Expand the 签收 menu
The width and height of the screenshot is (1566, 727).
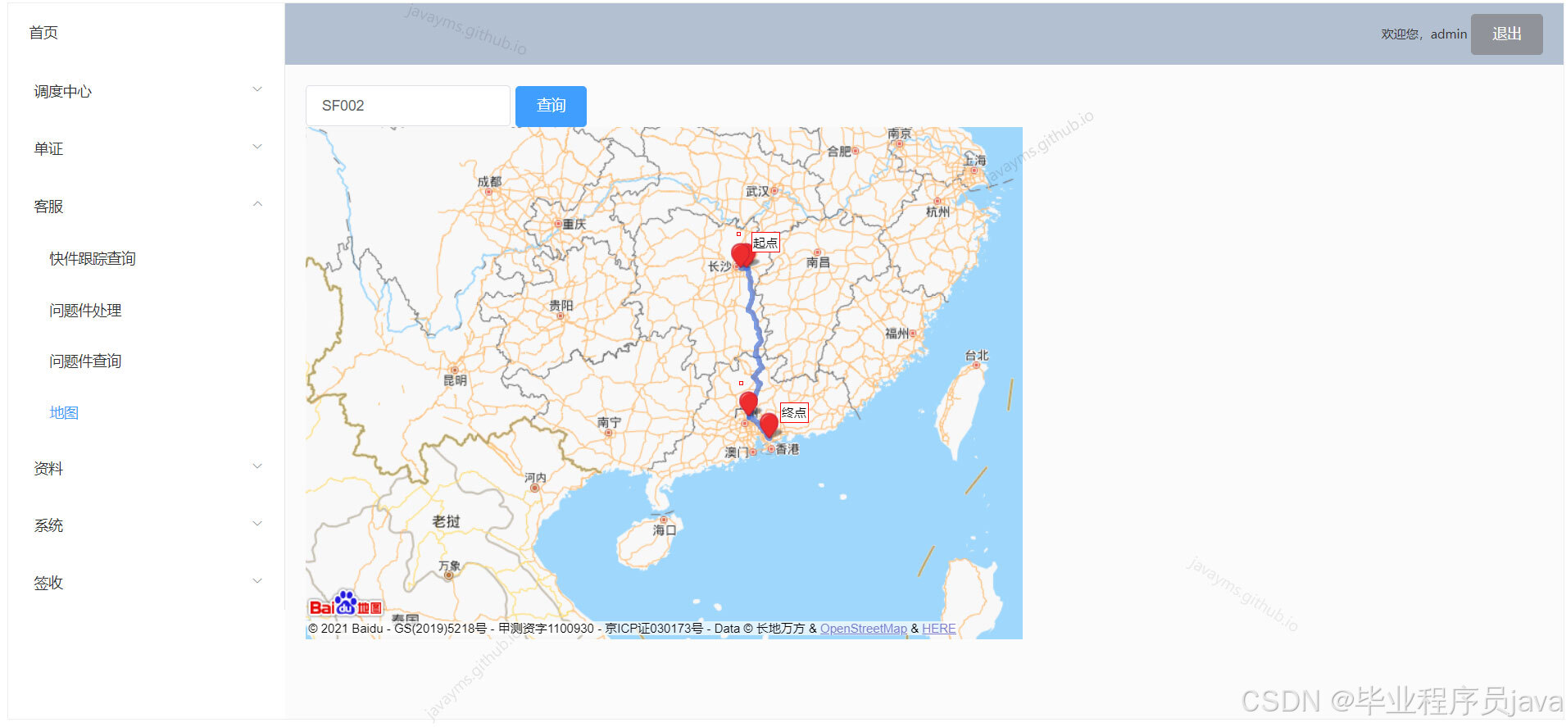147,583
